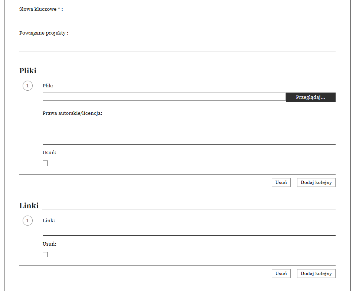The width and height of the screenshot is (359, 291).
Task: Click the Link URL input field
Action: [x=189, y=230]
